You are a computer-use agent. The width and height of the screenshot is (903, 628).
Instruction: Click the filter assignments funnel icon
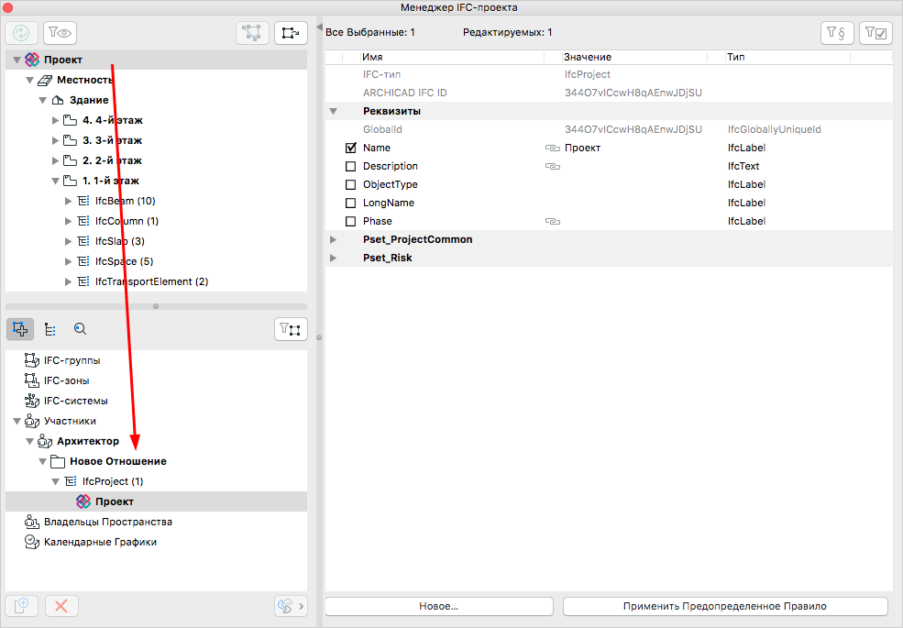click(291, 329)
